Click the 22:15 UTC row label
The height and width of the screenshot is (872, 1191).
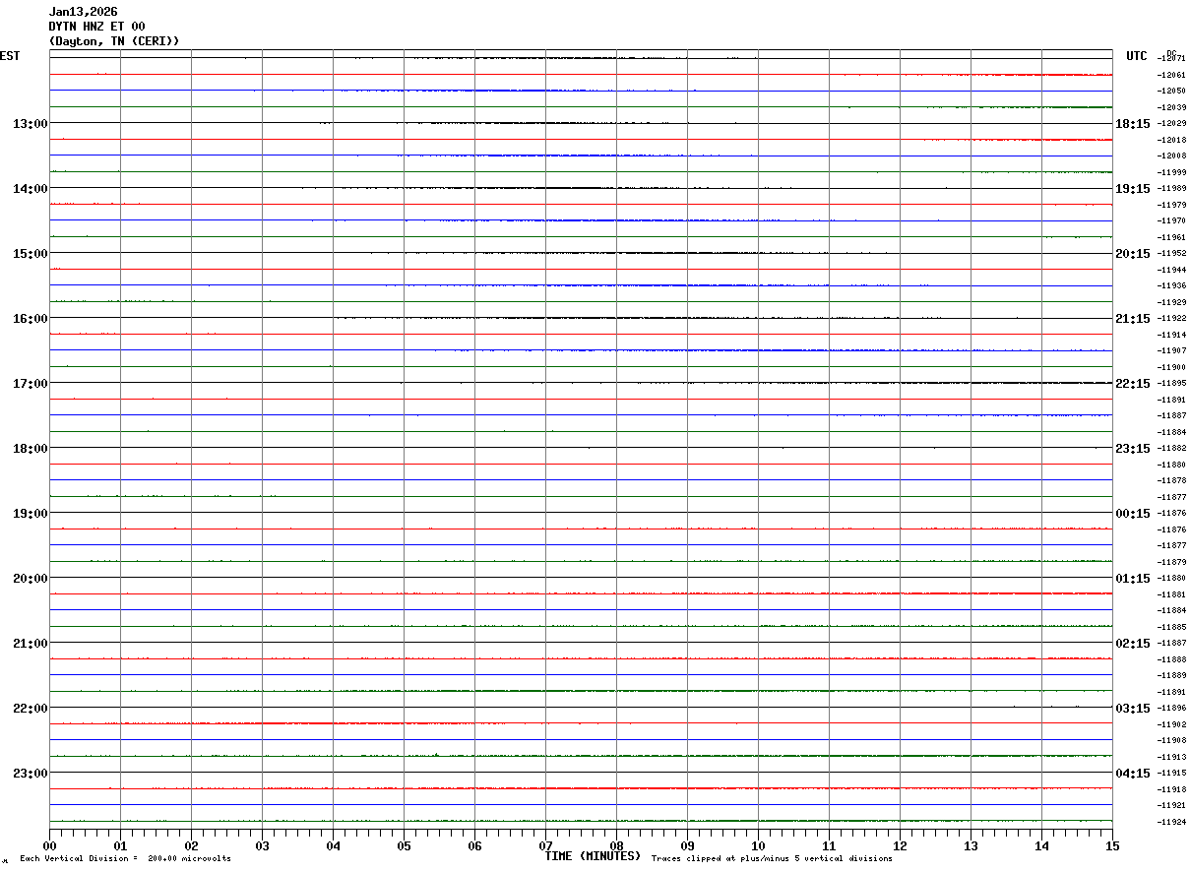1132,384
